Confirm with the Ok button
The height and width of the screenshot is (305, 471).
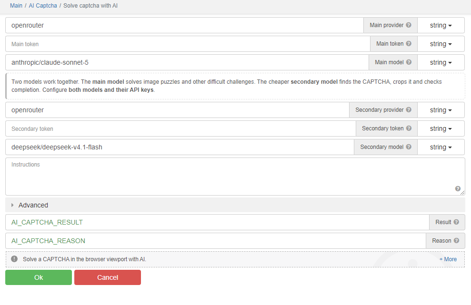point(39,277)
